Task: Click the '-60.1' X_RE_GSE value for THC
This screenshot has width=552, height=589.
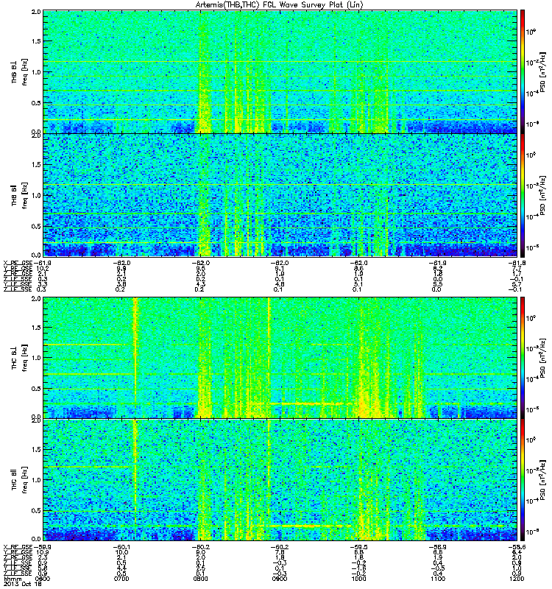Action: pyautogui.click(x=121, y=547)
